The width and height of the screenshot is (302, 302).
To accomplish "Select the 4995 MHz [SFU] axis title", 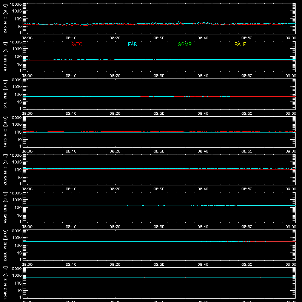I will [x=5, y=207].
